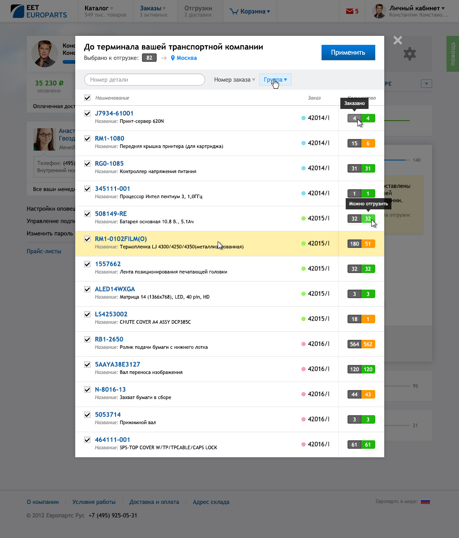Expand the Личный кабинет account menu
The width and height of the screenshot is (459, 538).
click(x=416, y=8)
